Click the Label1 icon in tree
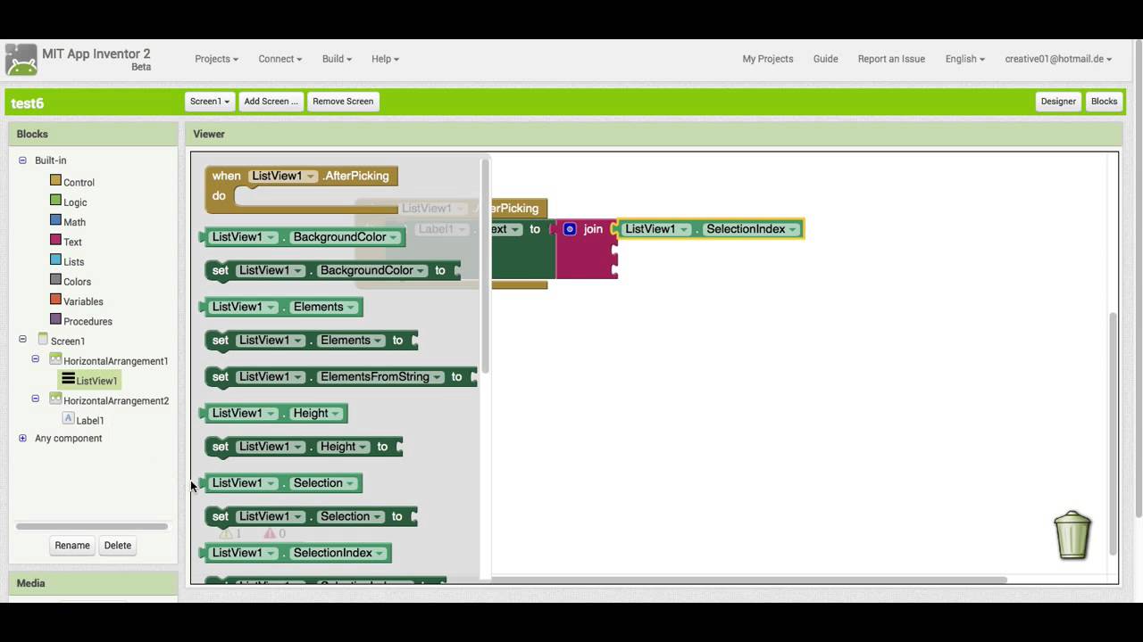Image resolution: width=1143 pixels, height=642 pixels. point(68,418)
